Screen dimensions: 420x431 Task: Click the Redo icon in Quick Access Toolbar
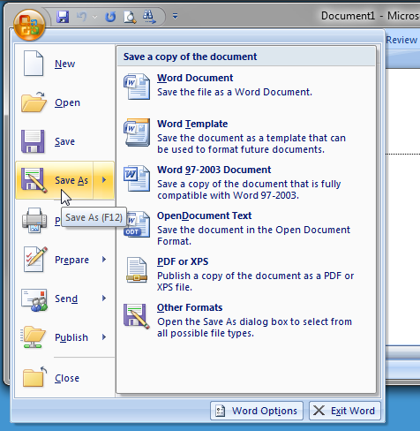[110, 17]
